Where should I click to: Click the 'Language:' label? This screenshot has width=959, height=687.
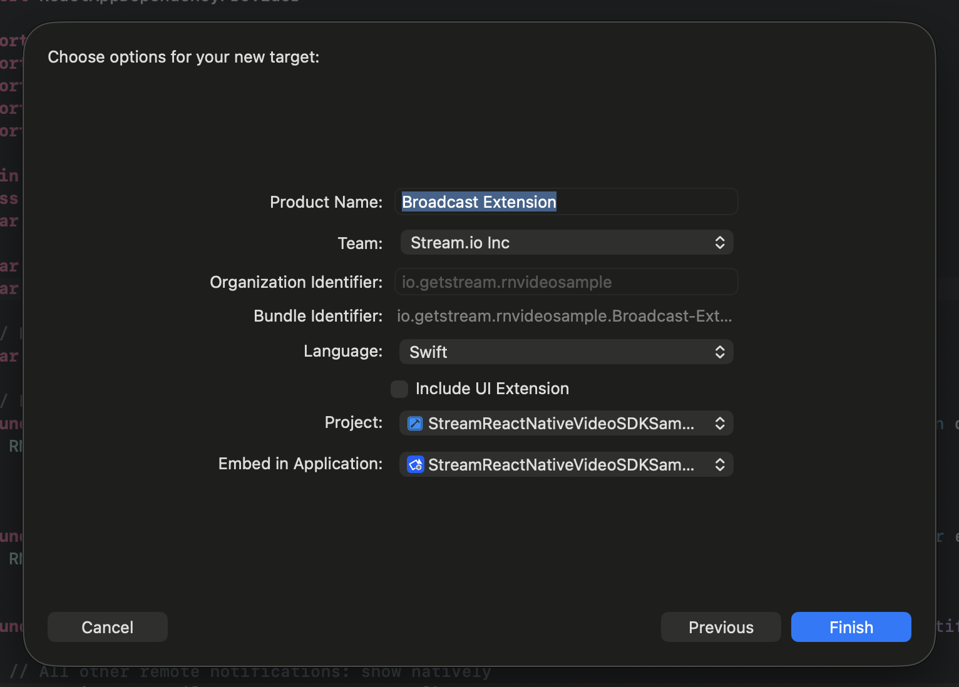pos(343,351)
